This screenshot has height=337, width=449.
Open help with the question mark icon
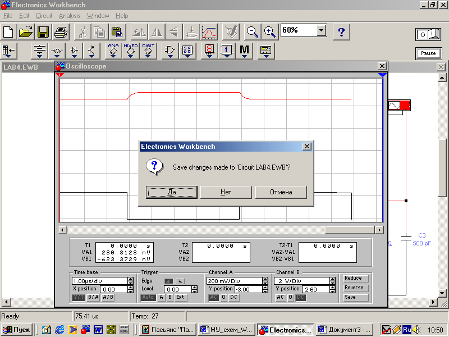341,32
